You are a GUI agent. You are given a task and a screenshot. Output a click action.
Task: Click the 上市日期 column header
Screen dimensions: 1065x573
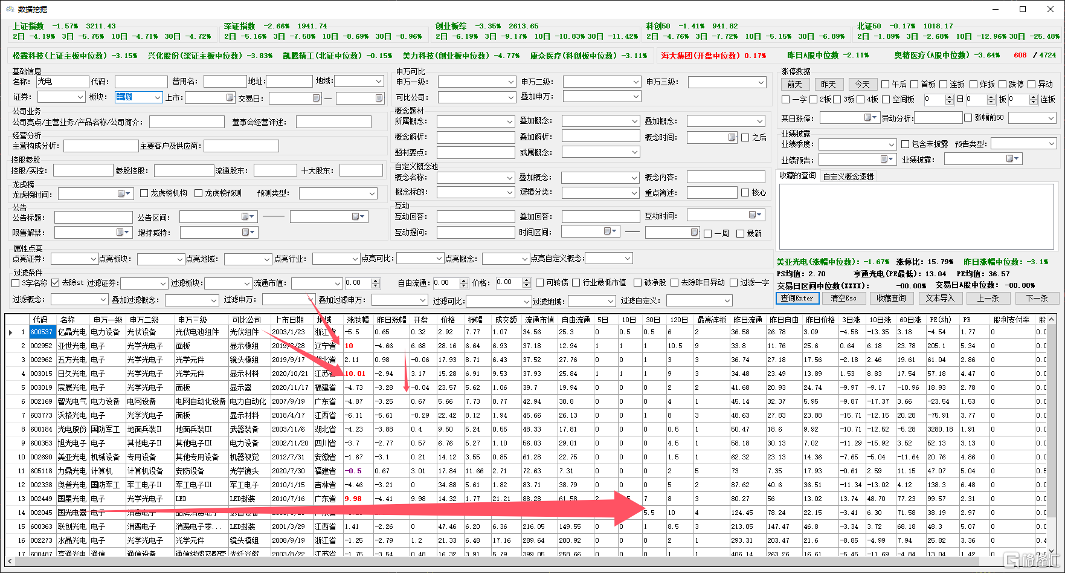[x=291, y=319]
